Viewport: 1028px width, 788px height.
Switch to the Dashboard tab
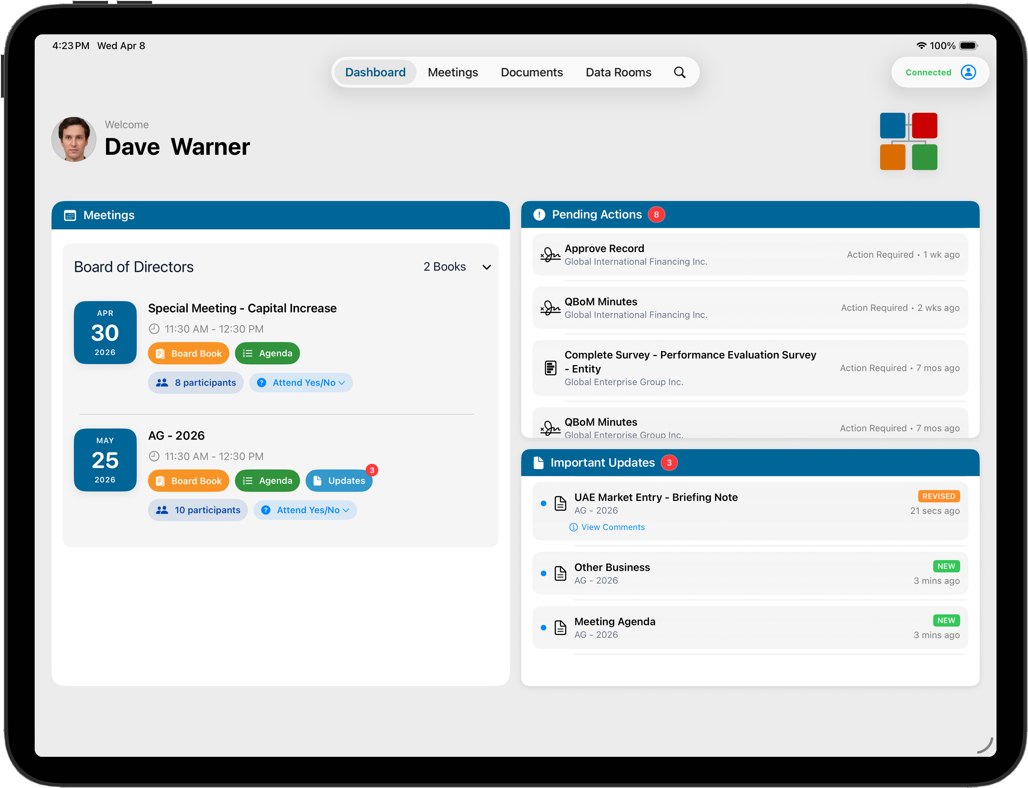click(x=375, y=72)
